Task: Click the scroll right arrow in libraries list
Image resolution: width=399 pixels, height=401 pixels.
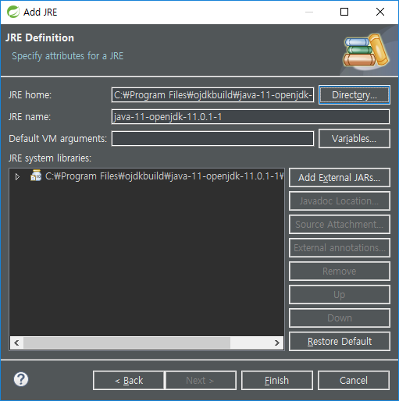Action: [277, 342]
